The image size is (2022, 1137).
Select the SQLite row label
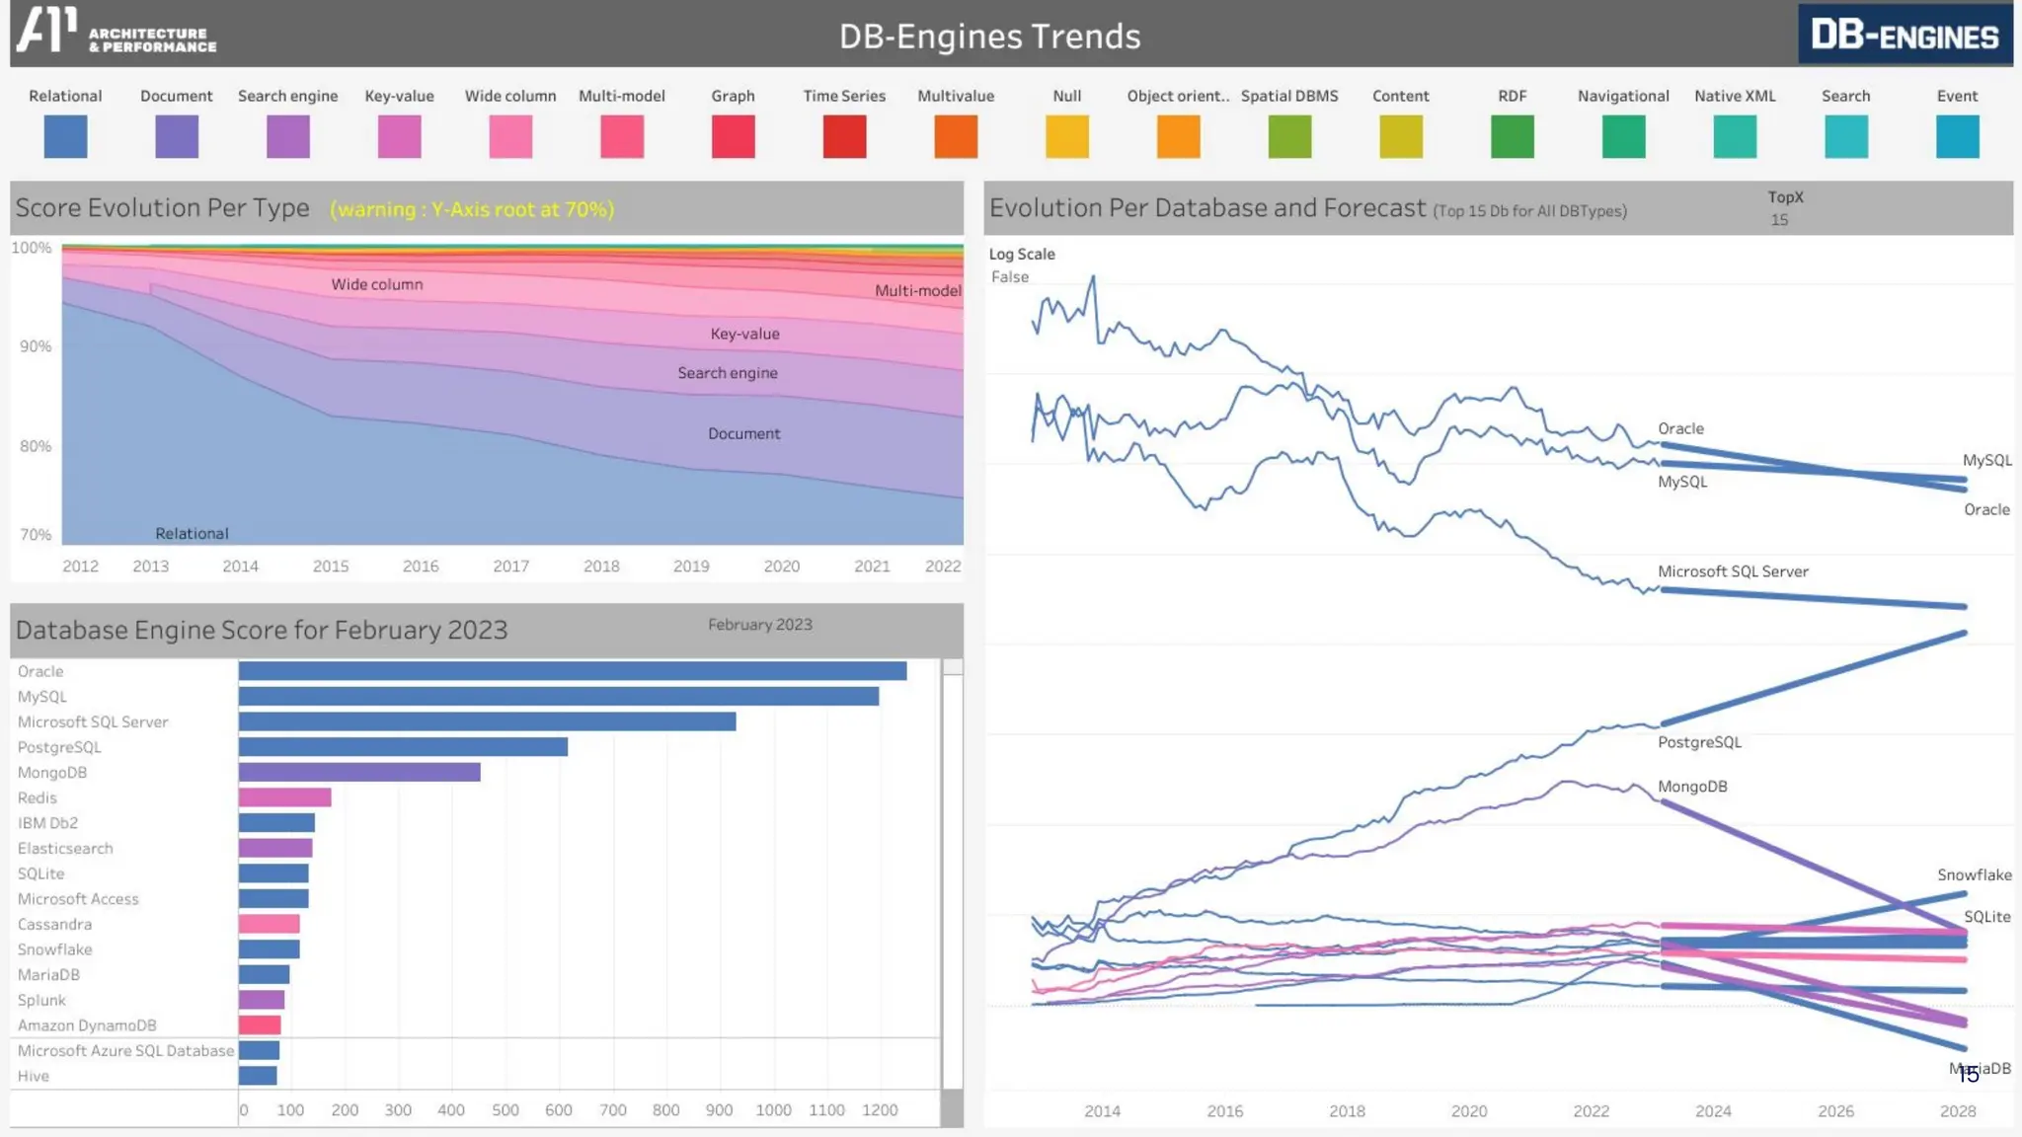pyautogui.click(x=40, y=873)
